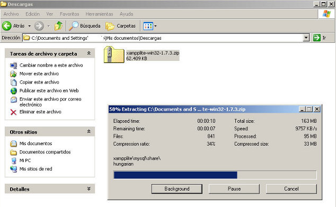Open the Archivo menu
Viewport: 336px width, 207px height.
(x=11, y=14)
